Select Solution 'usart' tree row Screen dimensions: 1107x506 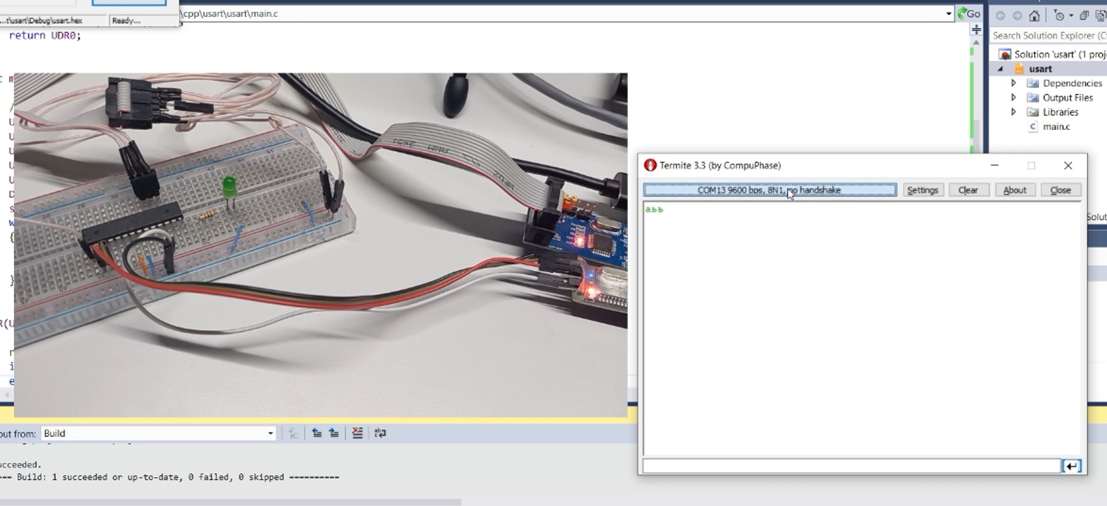[1049, 54]
